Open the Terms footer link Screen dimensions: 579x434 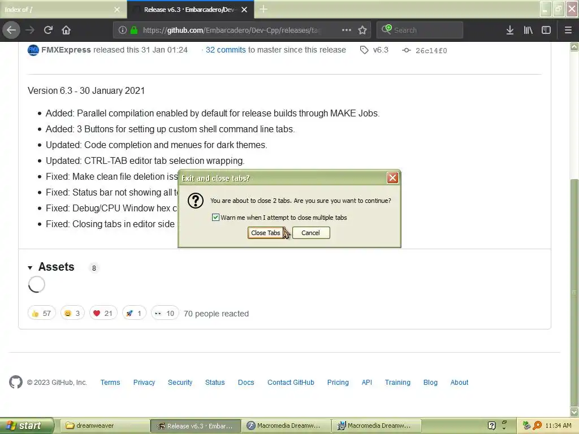pyautogui.click(x=110, y=383)
